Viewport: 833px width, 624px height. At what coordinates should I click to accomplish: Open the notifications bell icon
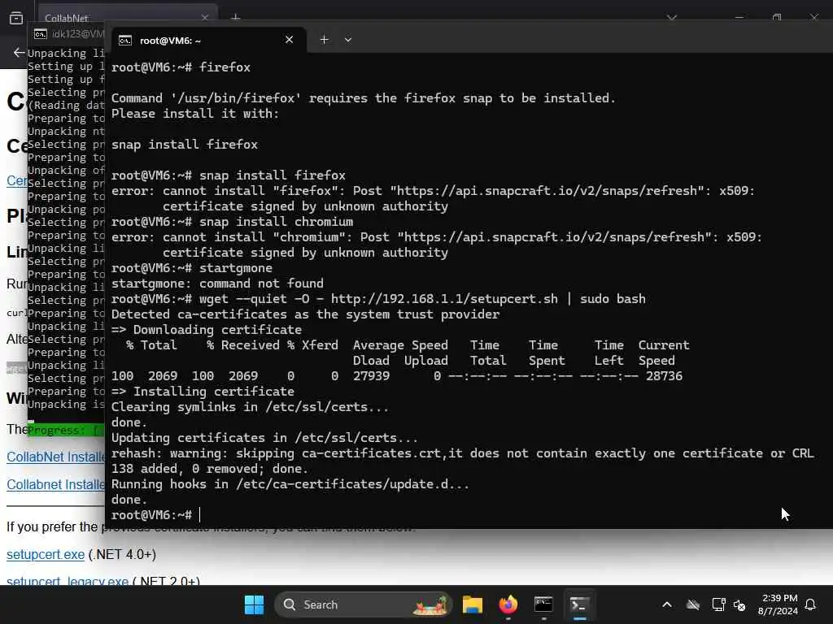[810, 604]
